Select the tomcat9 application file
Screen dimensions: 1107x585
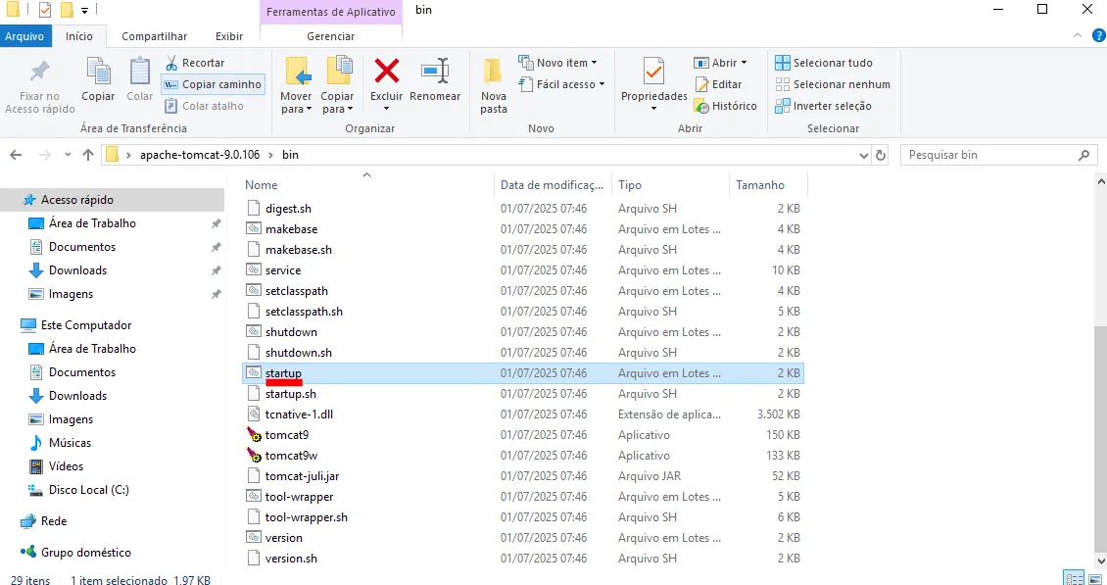pyautogui.click(x=287, y=434)
